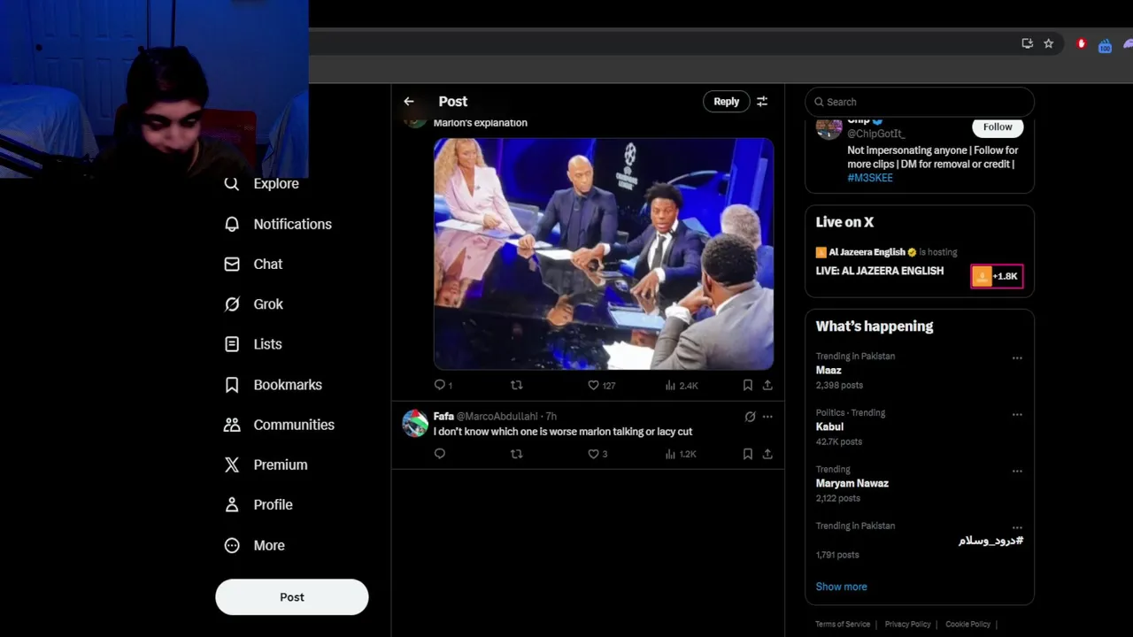Open Profile from the sidebar
Image resolution: width=1133 pixels, height=637 pixels.
[273, 504]
